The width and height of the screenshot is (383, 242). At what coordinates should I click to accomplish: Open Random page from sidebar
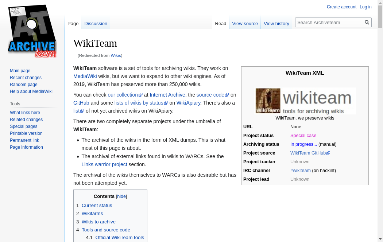click(24, 85)
